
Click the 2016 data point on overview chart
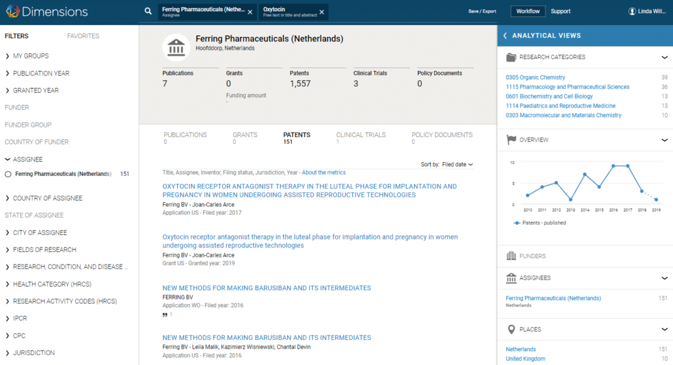click(613, 165)
